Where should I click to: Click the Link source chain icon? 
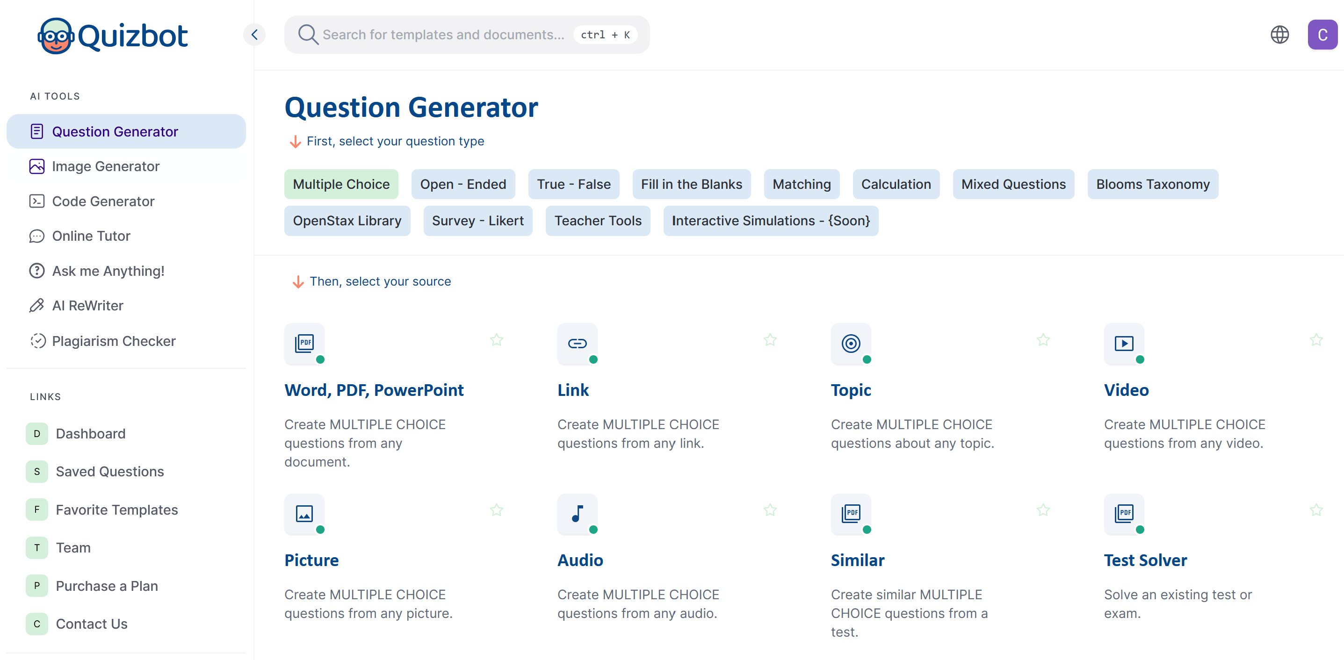577,344
